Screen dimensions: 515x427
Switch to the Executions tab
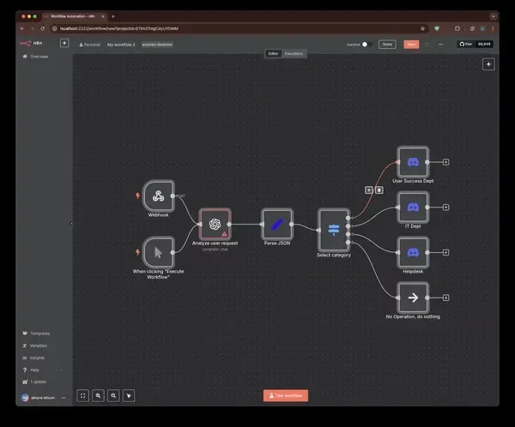[x=294, y=53]
